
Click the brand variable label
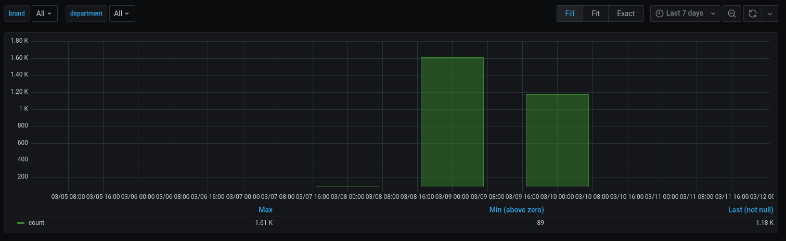click(17, 14)
